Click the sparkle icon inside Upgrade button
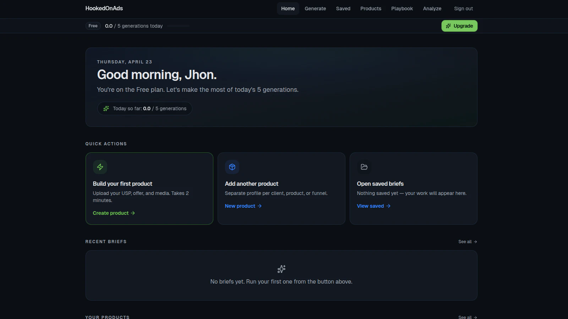 pos(448,26)
